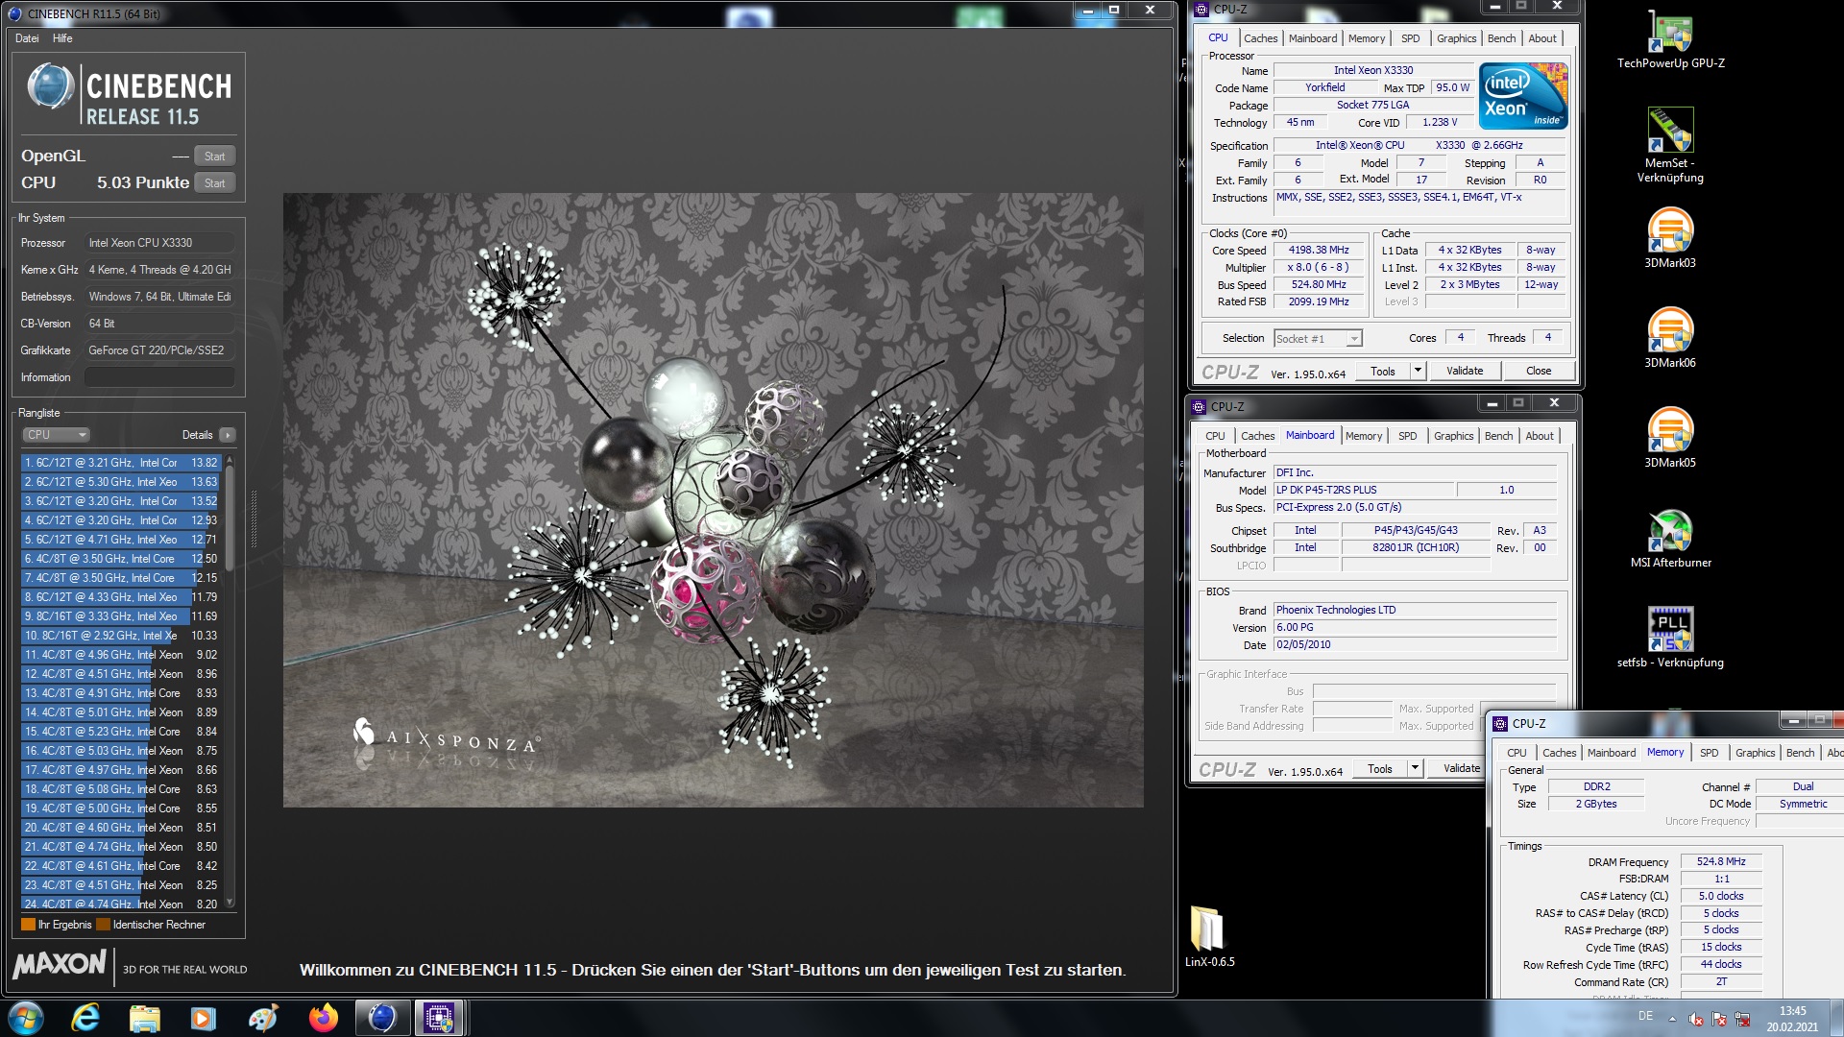The width and height of the screenshot is (1844, 1037).
Task: Click Tools button in top CPU-Z window
Action: click(x=1383, y=372)
